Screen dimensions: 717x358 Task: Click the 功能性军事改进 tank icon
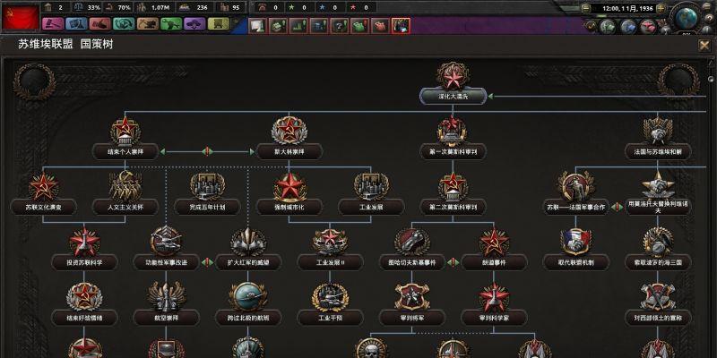(166, 241)
